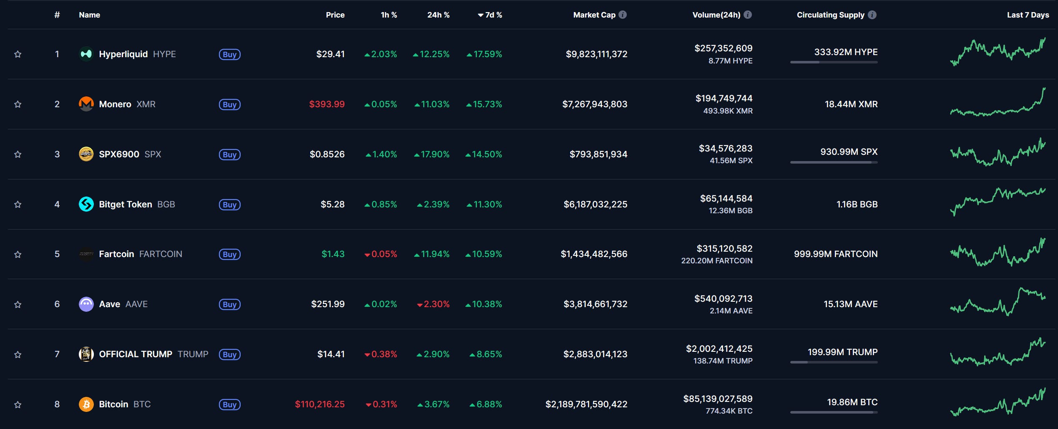The height and width of the screenshot is (429, 1058).
Task: Open the Fartcoin coin page
Action: 141,254
